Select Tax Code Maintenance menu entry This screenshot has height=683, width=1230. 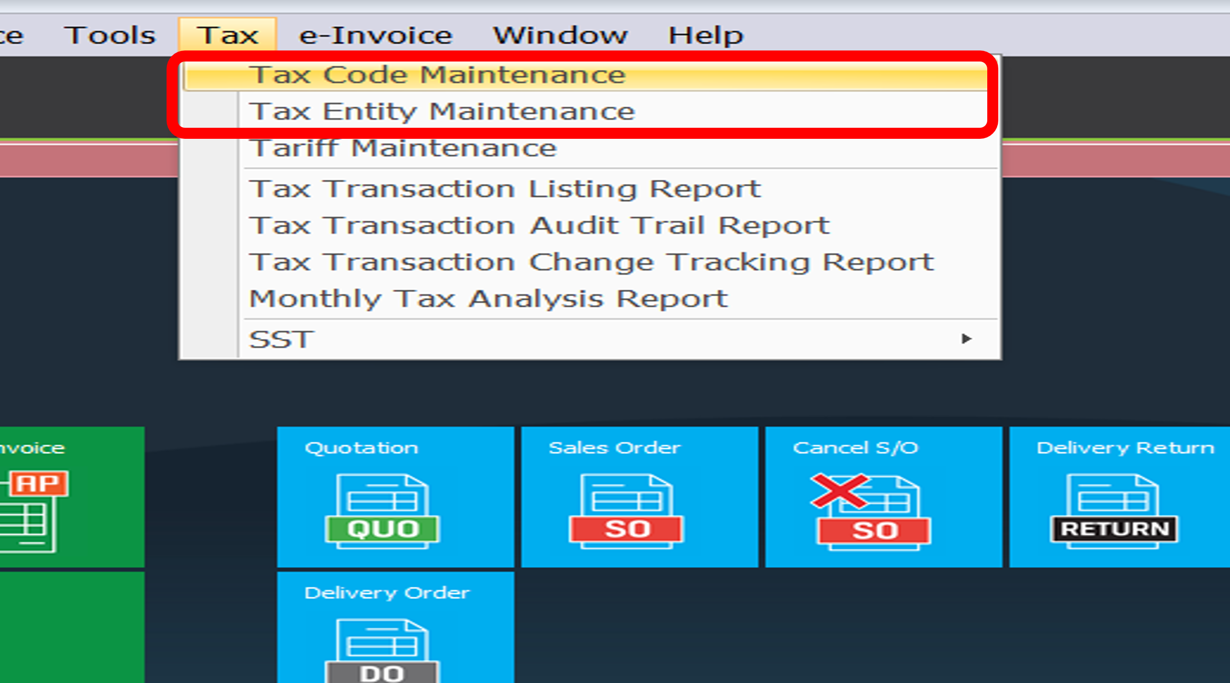(x=437, y=75)
